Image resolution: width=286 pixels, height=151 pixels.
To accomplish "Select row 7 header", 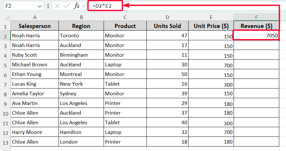I will pos(5,84).
